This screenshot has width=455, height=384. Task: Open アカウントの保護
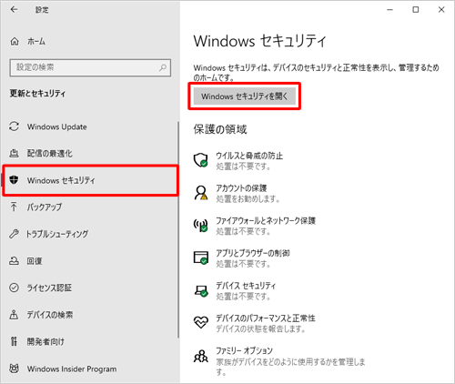[241, 188]
